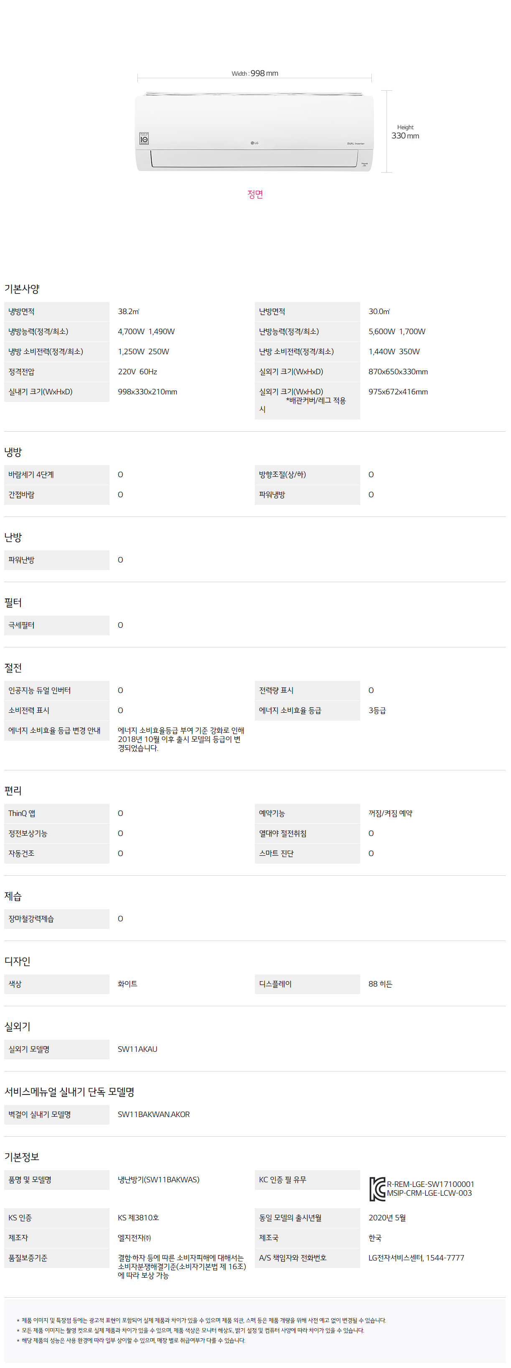Select the 정면 front view label
The width and height of the screenshot is (511, 1368).
[255, 194]
